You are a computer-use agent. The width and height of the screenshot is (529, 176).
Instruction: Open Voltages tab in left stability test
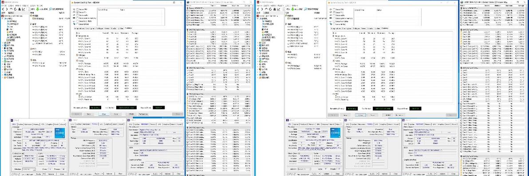(99, 28)
